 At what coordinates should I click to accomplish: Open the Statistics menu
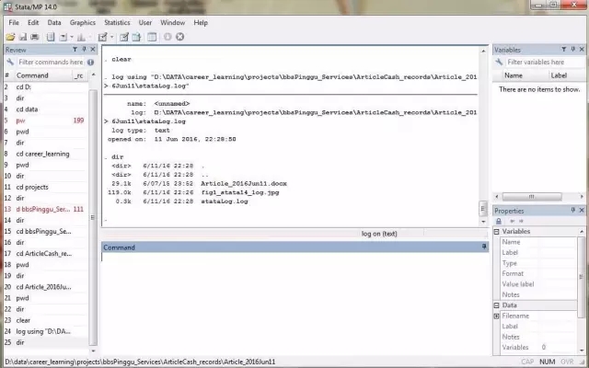click(117, 22)
